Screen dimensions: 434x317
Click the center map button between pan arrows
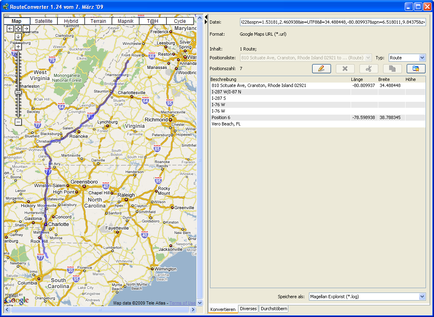pos(18,28)
